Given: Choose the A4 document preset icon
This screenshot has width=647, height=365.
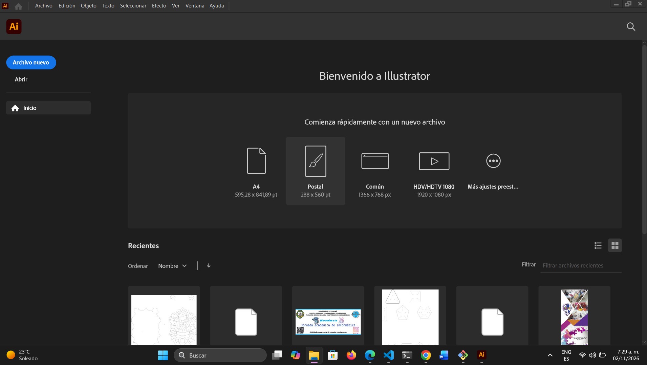Looking at the screenshot, I should coord(256,160).
